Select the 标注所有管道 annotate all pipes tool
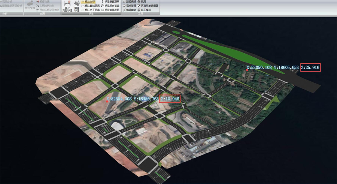This screenshot has width=337, height=184. pos(110,6)
